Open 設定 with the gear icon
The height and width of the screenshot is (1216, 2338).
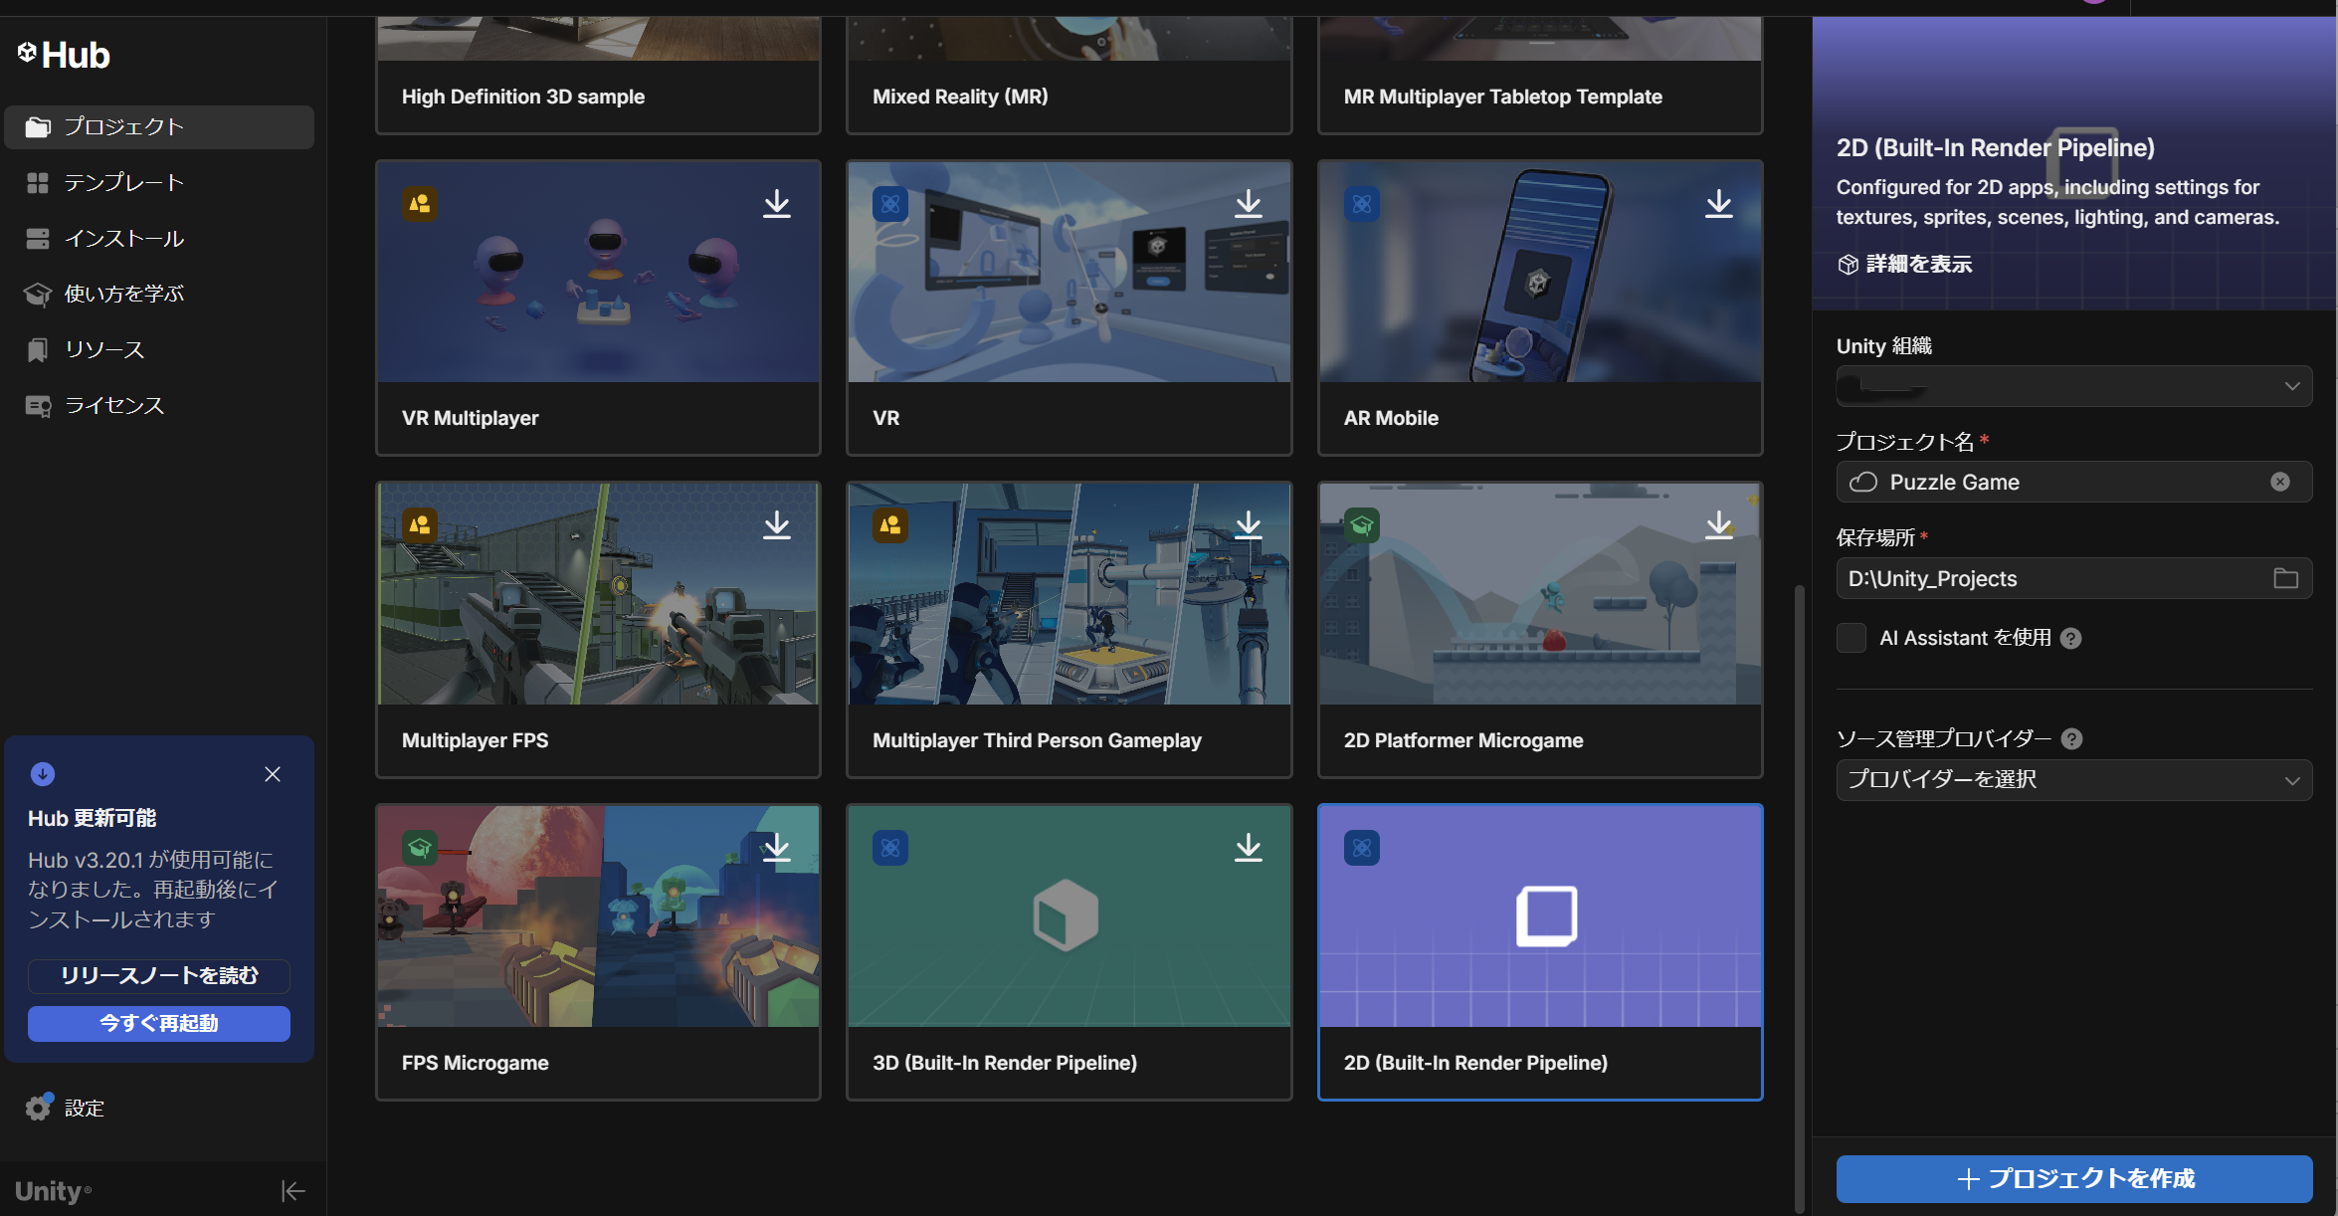click(x=38, y=1108)
